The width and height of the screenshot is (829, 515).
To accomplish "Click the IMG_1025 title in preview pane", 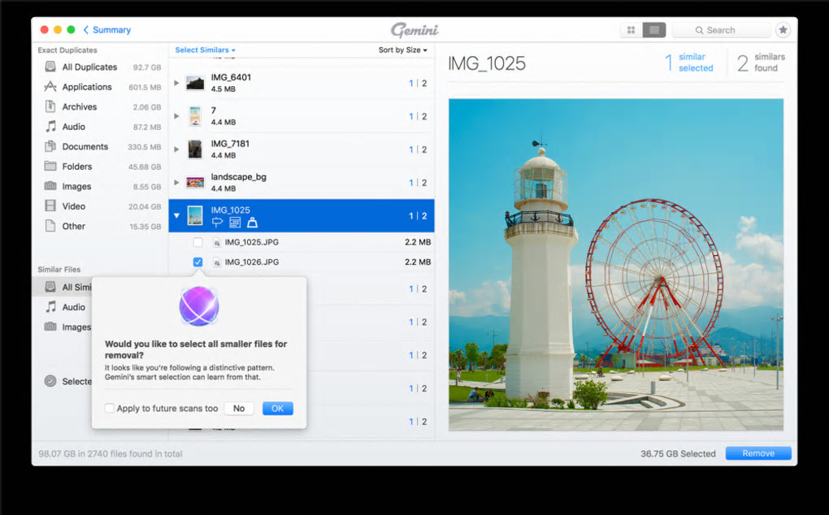I will click(x=487, y=63).
